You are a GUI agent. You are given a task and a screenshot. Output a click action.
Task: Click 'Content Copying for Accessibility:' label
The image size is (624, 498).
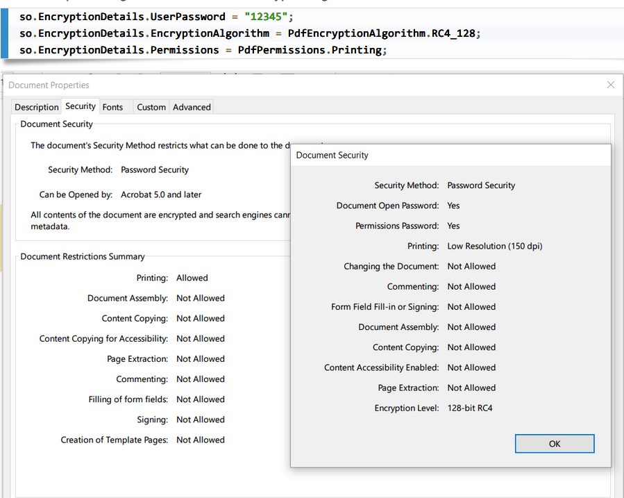coord(103,339)
